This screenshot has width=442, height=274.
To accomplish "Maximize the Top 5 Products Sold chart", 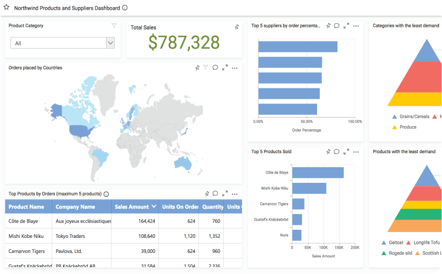I will coord(346,152).
